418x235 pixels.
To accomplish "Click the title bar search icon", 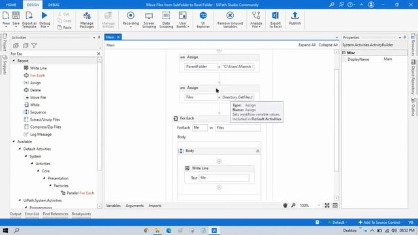I will pyautogui.click(x=332, y=5).
